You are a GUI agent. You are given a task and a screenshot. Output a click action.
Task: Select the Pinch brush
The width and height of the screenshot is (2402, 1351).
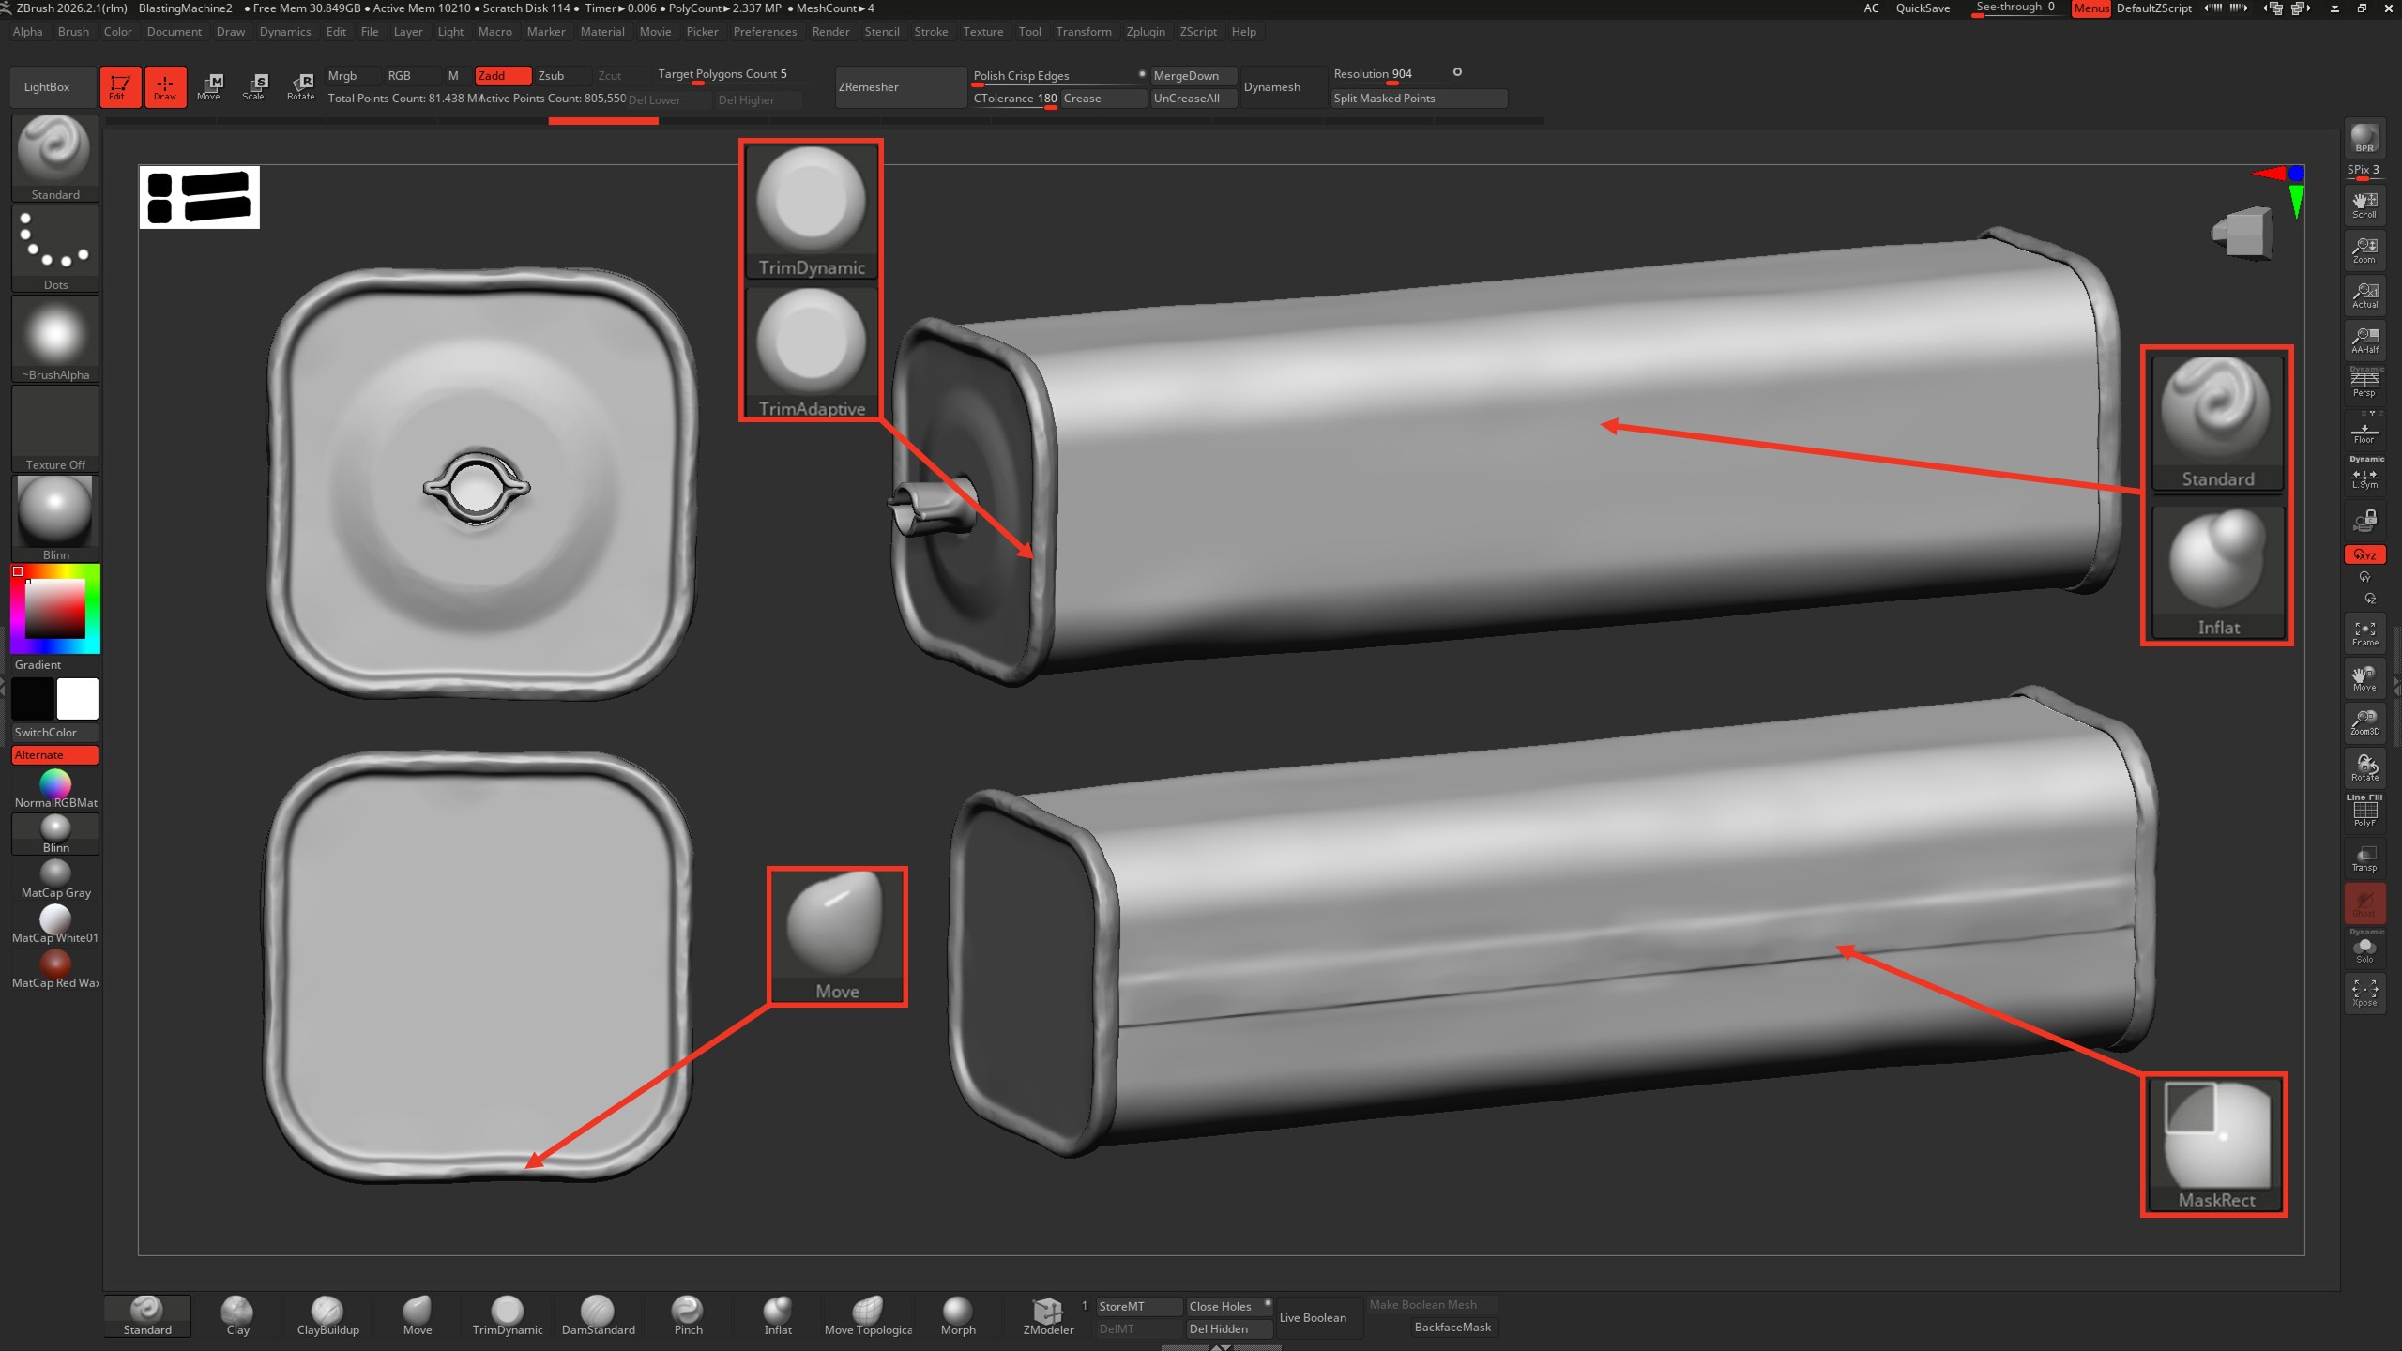point(688,1315)
